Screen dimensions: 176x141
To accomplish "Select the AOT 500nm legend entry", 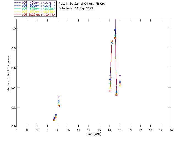I will 35,6.
